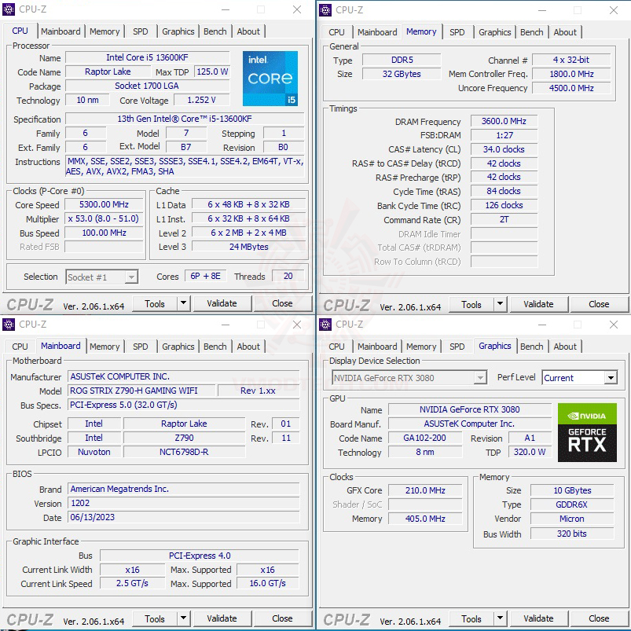
Task: Click the Multiplier x 53.0 value field
Action: pos(104,218)
